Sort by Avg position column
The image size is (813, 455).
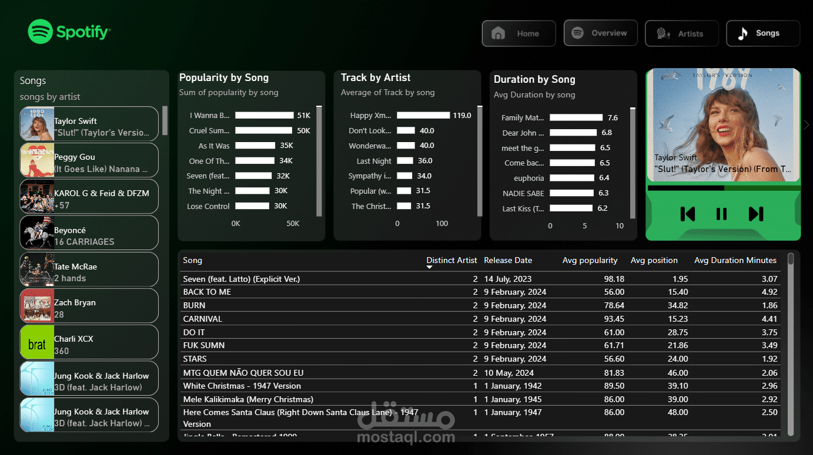654,260
